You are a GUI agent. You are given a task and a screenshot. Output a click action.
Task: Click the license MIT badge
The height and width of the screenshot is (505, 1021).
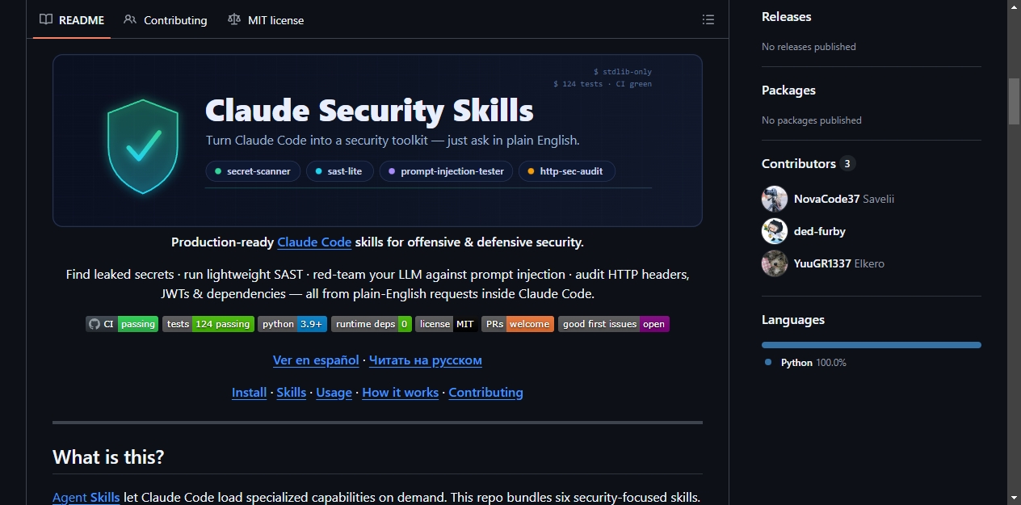[x=447, y=324]
